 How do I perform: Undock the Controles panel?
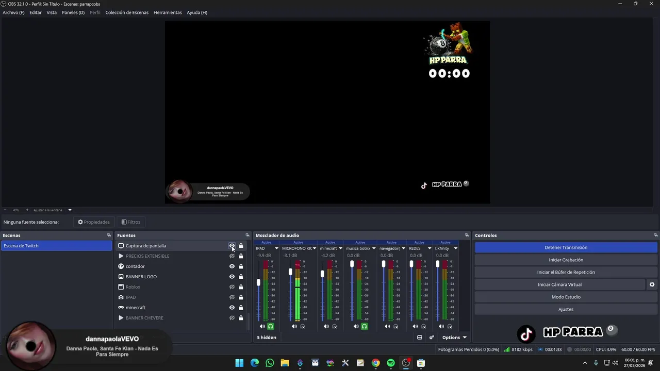[655, 235]
